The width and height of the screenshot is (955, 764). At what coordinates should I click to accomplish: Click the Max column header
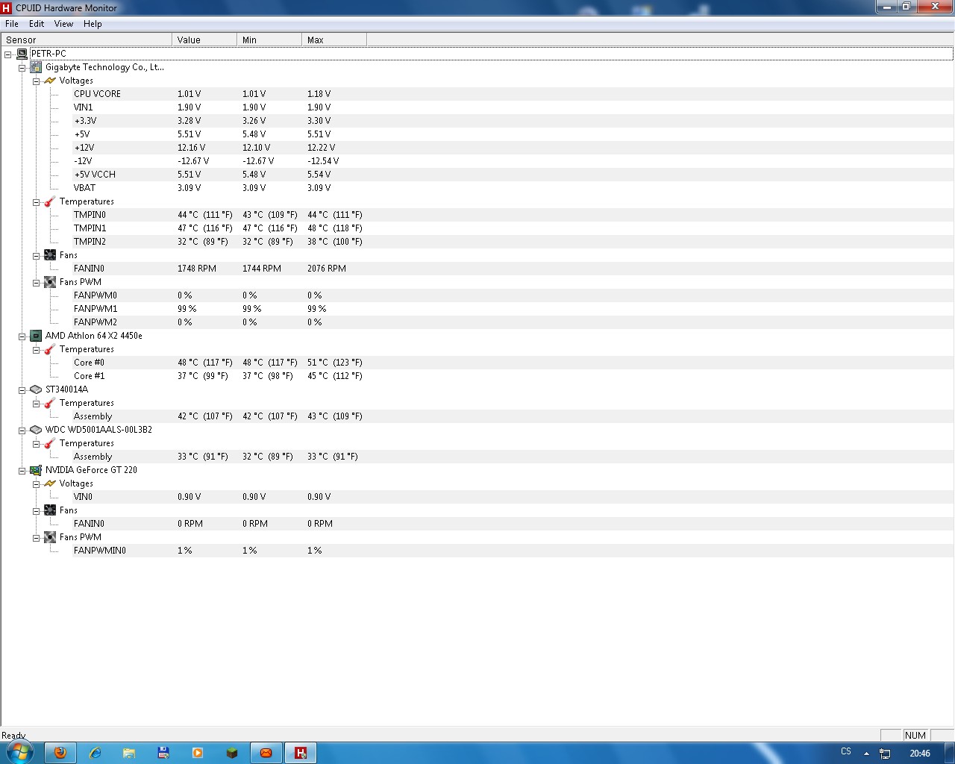coord(334,40)
